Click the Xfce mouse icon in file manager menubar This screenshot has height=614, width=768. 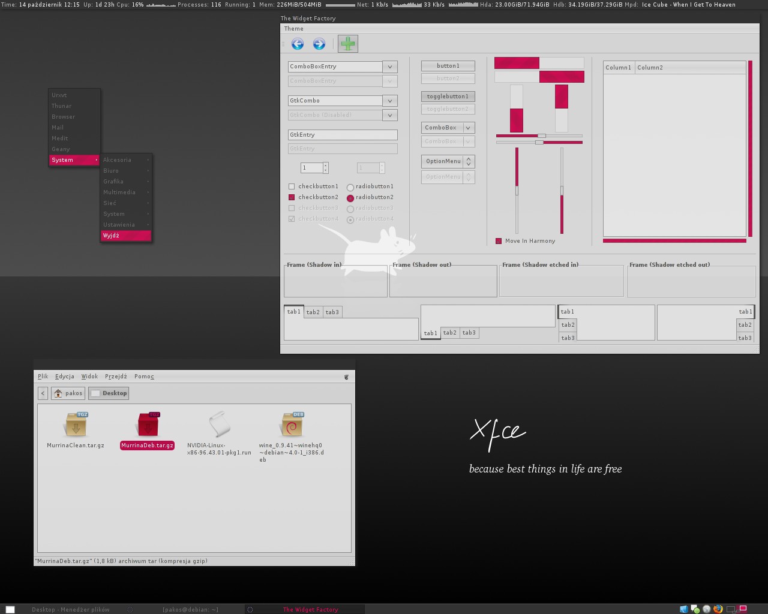point(346,377)
